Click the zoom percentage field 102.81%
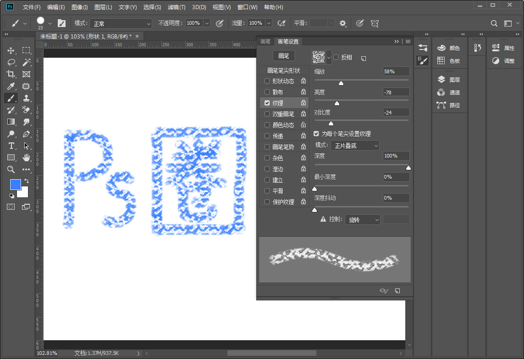 coord(47,353)
